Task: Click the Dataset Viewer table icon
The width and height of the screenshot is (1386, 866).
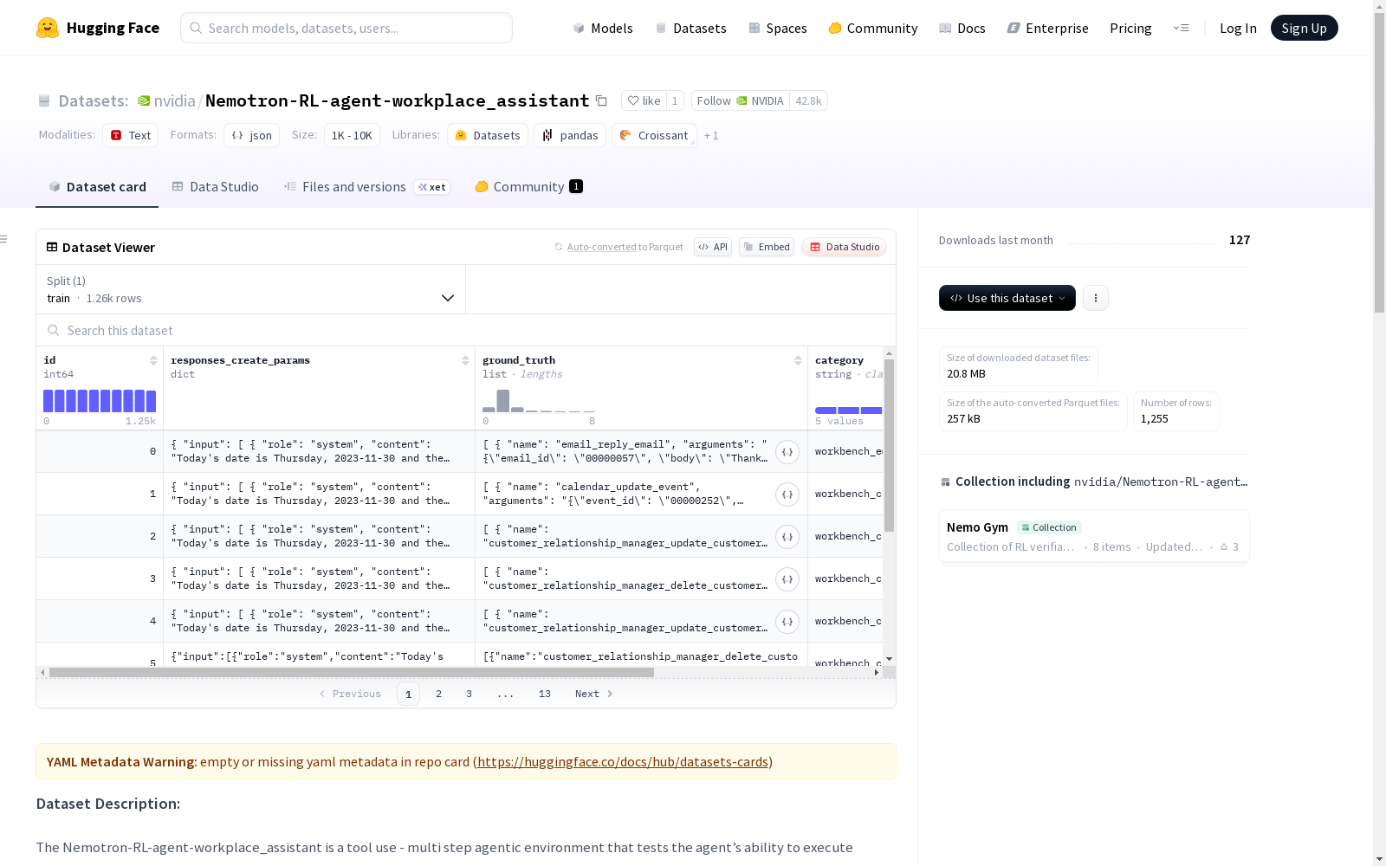Action: (x=52, y=247)
